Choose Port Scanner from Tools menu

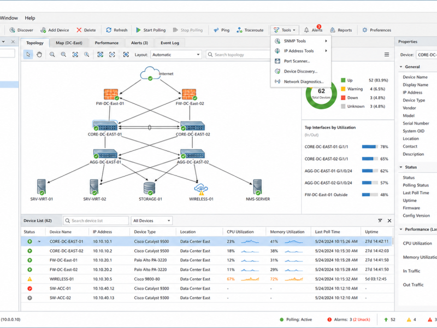(x=301, y=61)
